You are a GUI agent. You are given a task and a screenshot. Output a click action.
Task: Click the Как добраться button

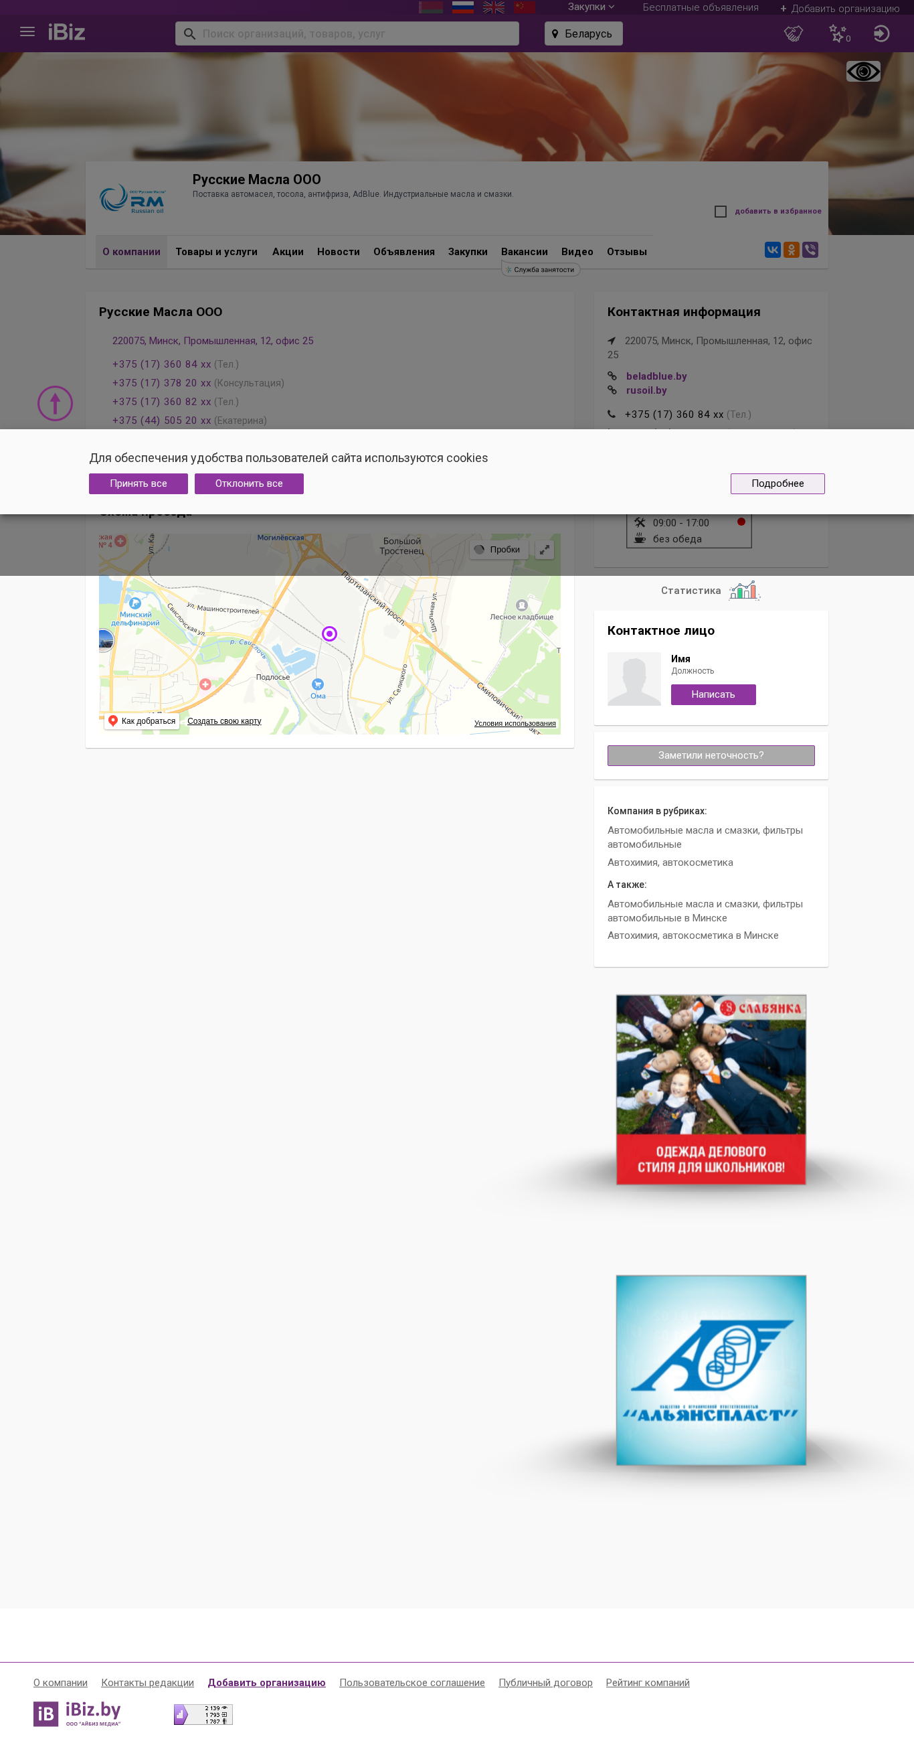(x=141, y=720)
